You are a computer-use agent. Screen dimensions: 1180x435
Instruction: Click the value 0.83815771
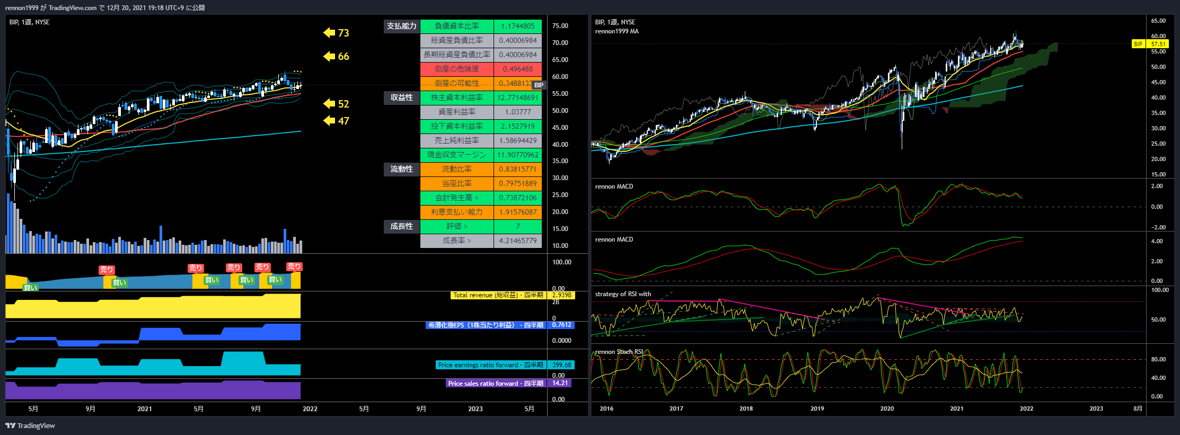pyautogui.click(x=518, y=169)
